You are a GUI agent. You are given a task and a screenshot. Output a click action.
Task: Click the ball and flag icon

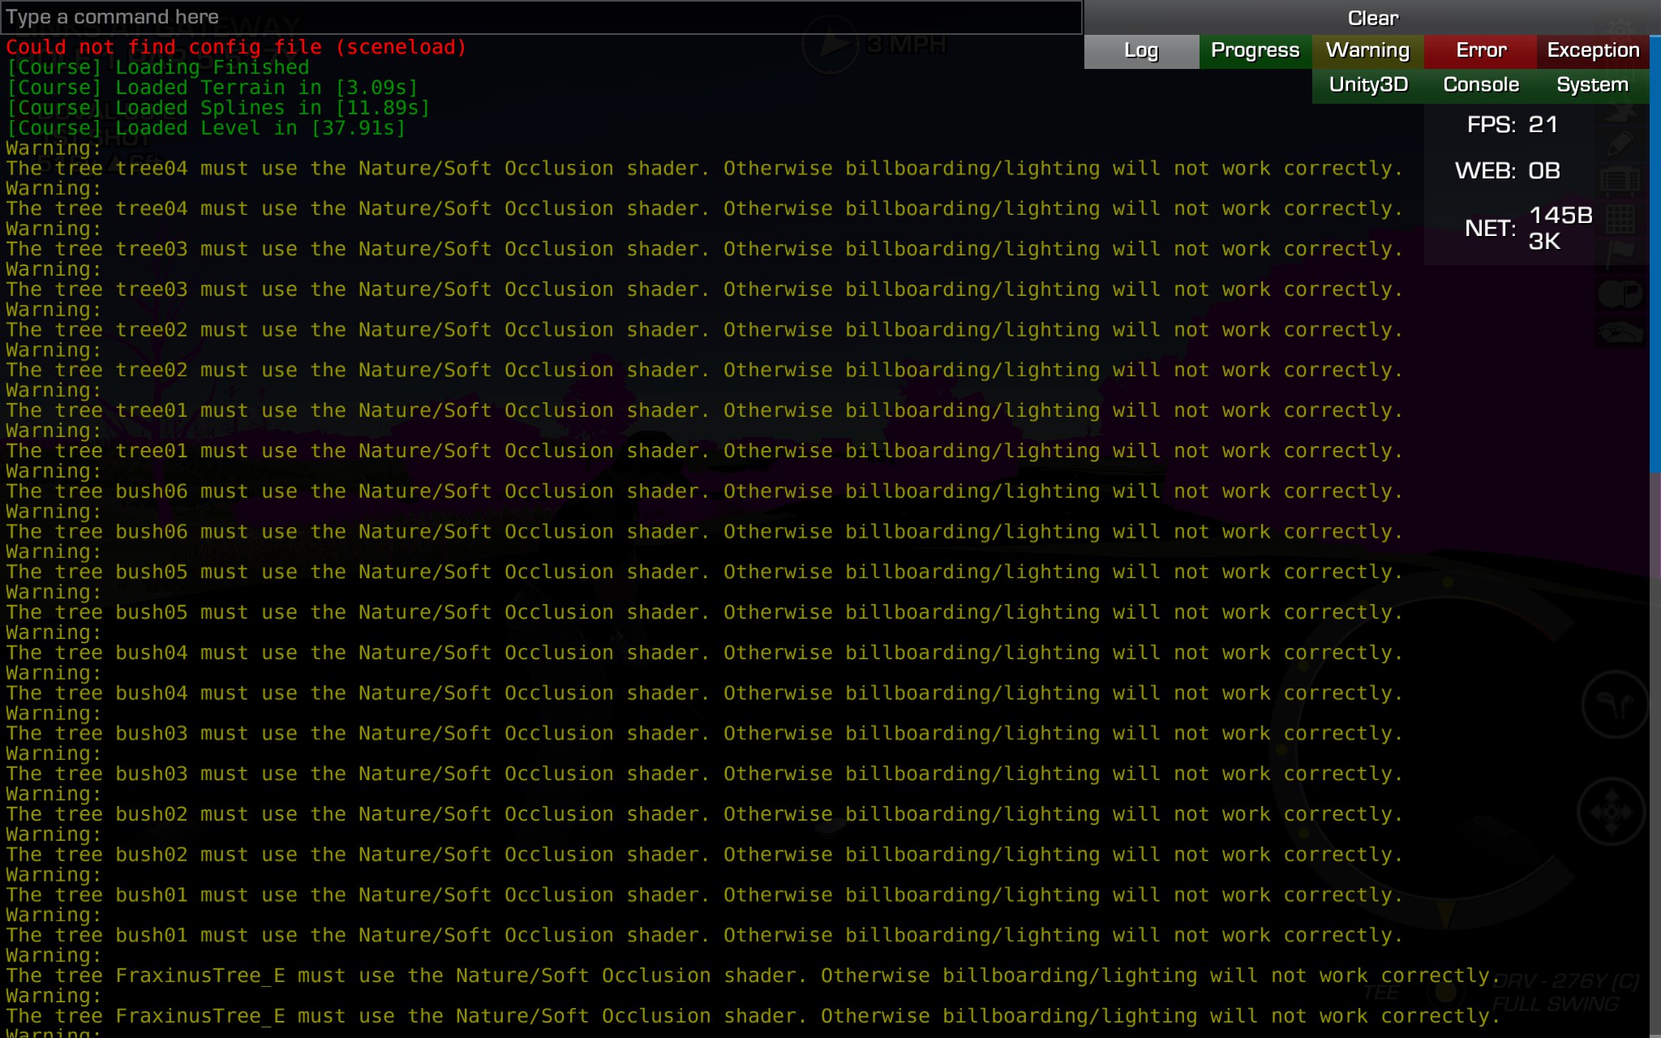click(x=1620, y=294)
